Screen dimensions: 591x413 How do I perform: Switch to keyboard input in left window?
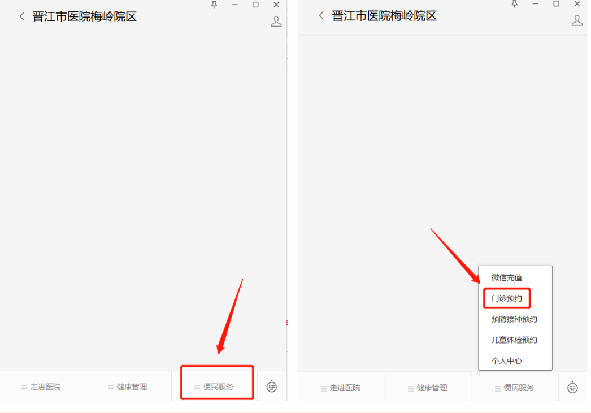click(x=272, y=386)
